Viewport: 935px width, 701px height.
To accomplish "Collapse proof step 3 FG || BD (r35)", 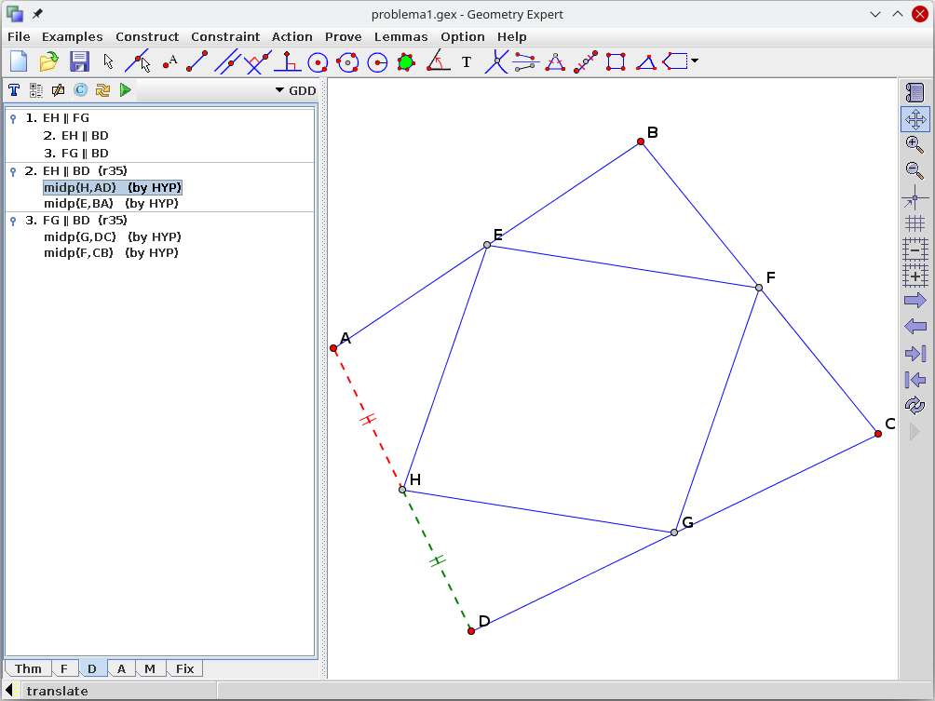I will click(13, 222).
